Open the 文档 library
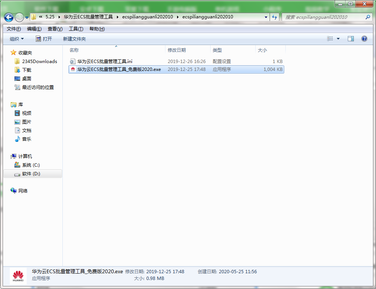Viewport: 376px width, 289px height. click(27, 130)
